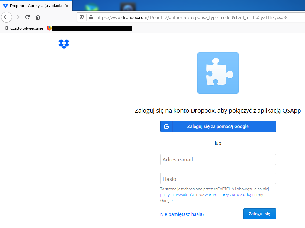View site security via the padlock icon
Screen dimensions: 305x228
90,17
